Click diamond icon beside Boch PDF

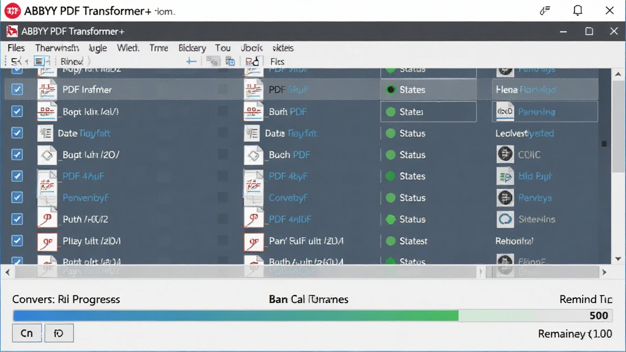(x=254, y=155)
